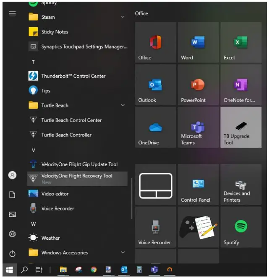Open File Explorer from the taskbar
Viewport: 269px width, 279px height.
[63, 270]
